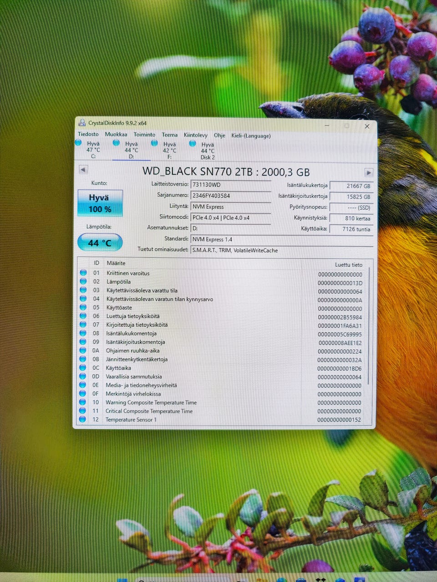Click the Siirtomoodi field PCIe 4.0 x4
The width and height of the screenshot is (437, 582).
(231, 217)
